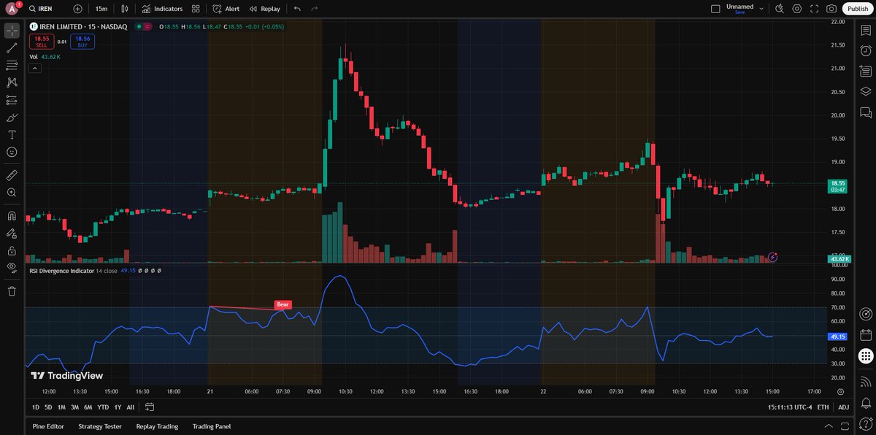
Task: Open the calendar panel in right sidebar
Action: point(866,336)
